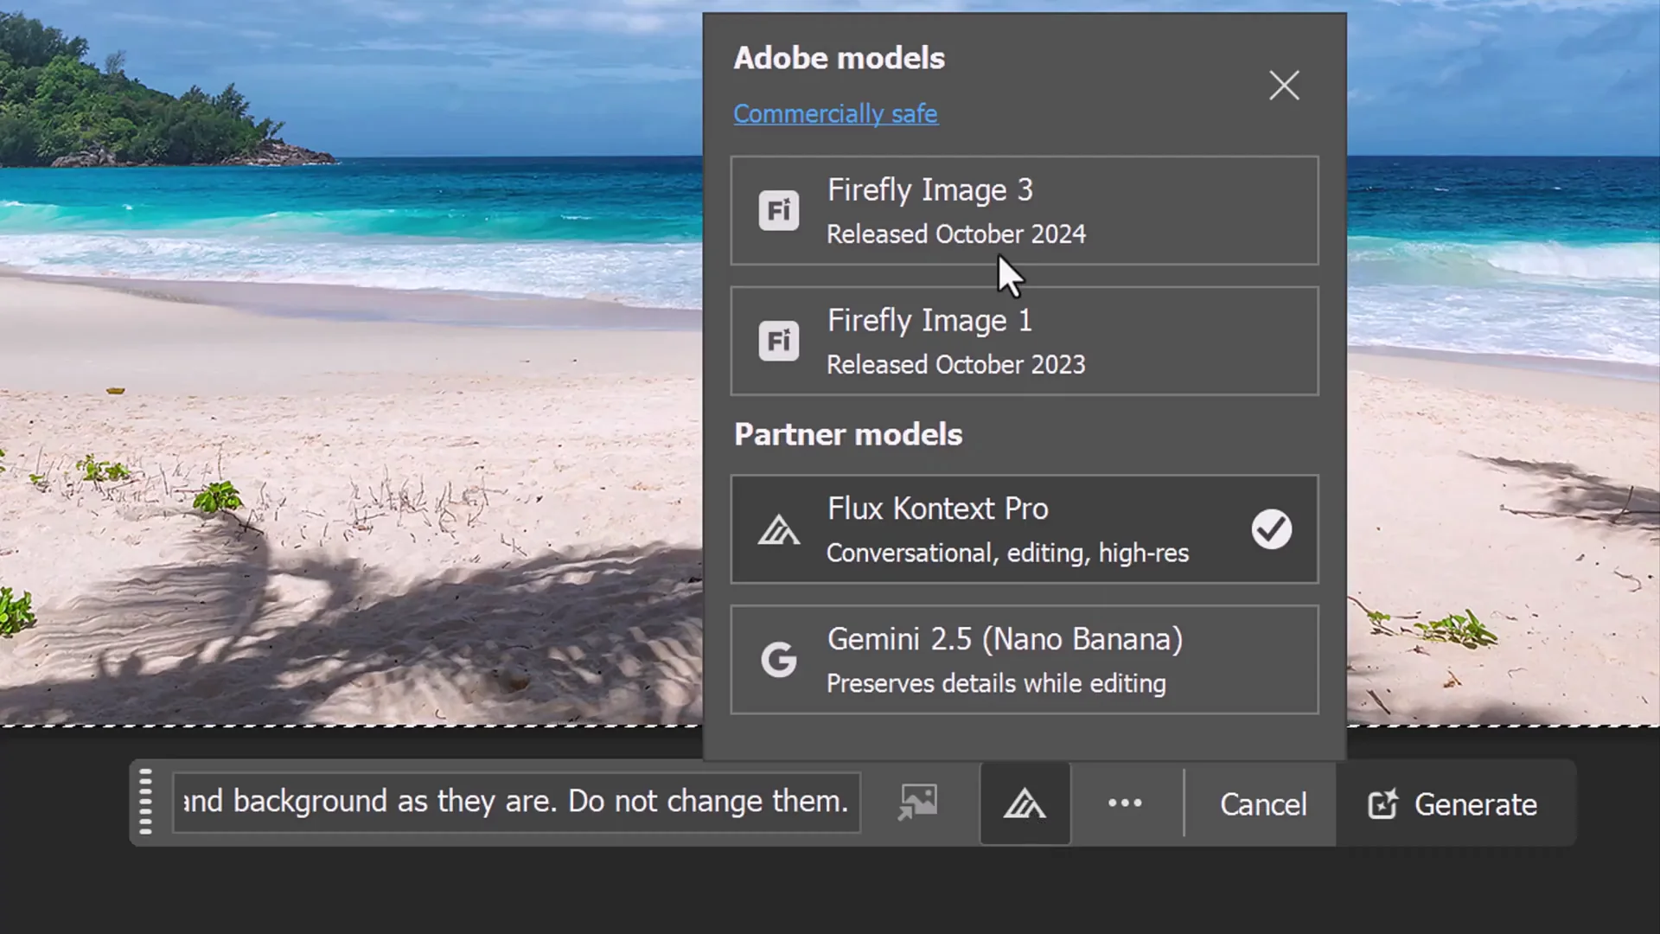
Task: Open the Commercially safe link
Action: (835, 113)
